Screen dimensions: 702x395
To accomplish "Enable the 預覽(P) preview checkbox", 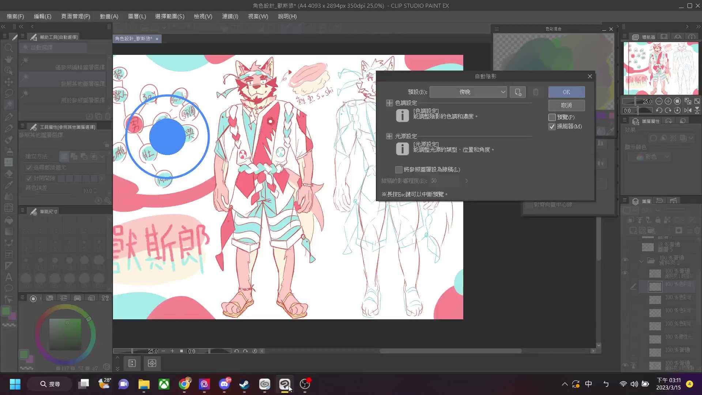I will pyautogui.click(x=552, y=117).
